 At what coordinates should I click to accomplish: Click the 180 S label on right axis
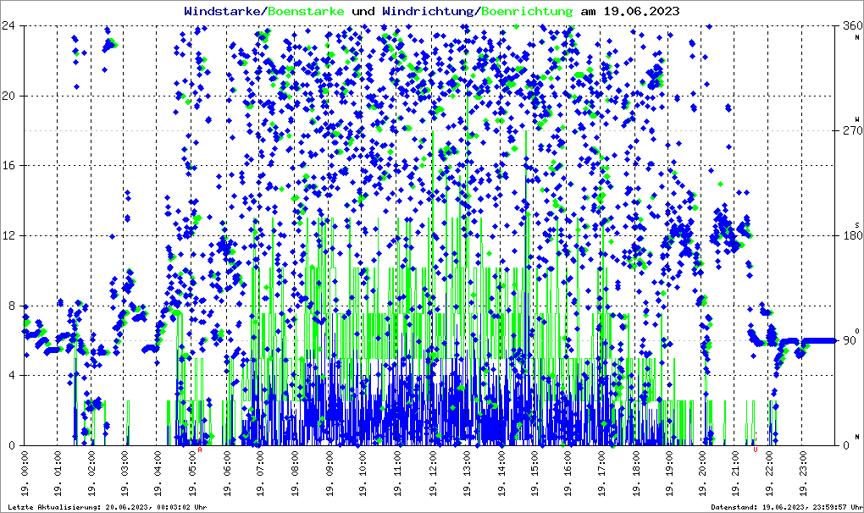852,232
